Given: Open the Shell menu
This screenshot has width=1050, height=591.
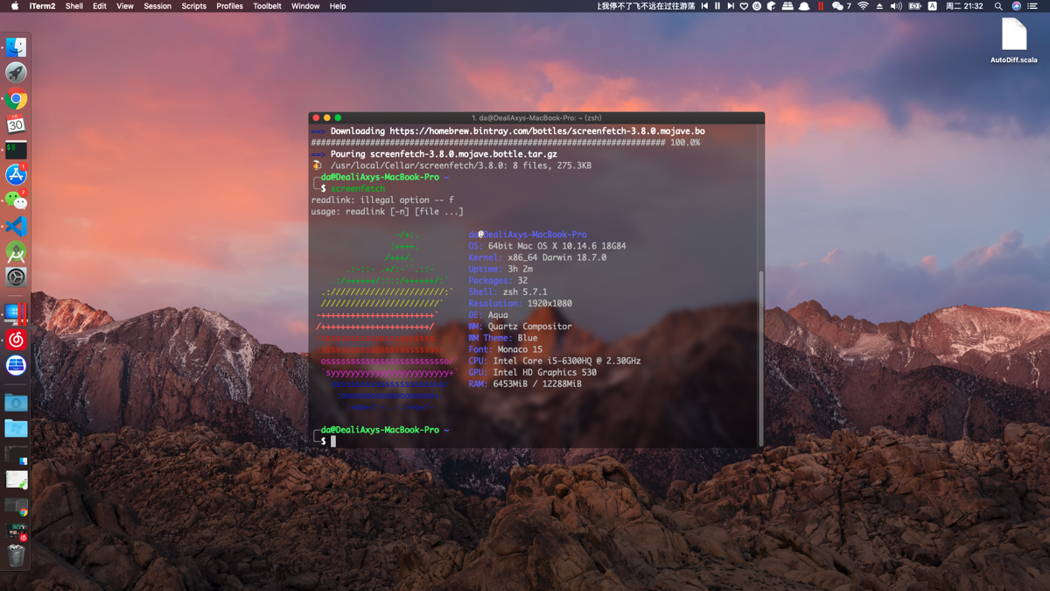Looking at the screenshot, I should point(74,6).
